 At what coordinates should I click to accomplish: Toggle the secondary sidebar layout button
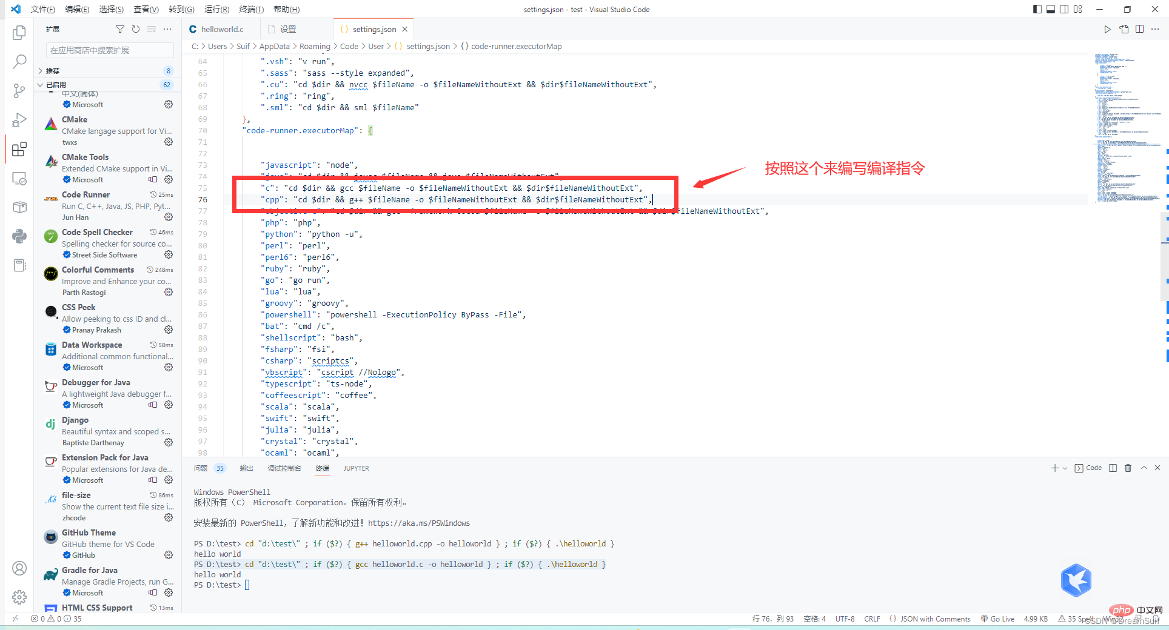[x=1064, y=9]
